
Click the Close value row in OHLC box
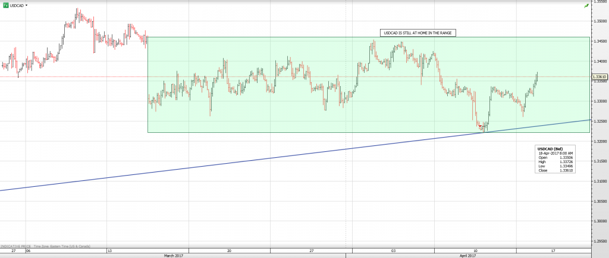point(554,170)
